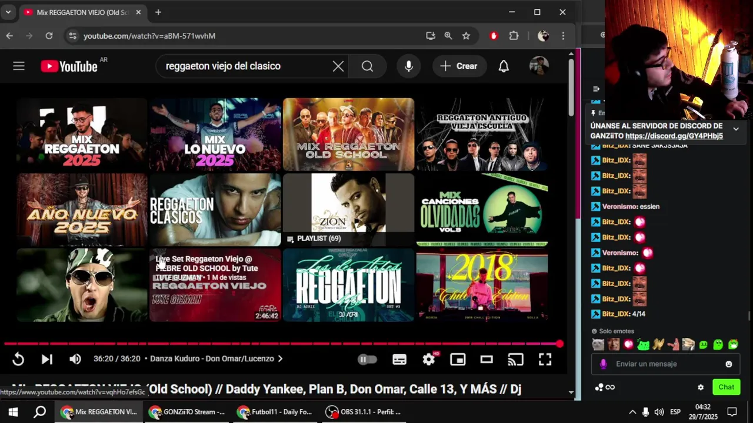
Task: Open the Mix Lo Nuevo 2025 thumbnail
Action: (215, 135)
